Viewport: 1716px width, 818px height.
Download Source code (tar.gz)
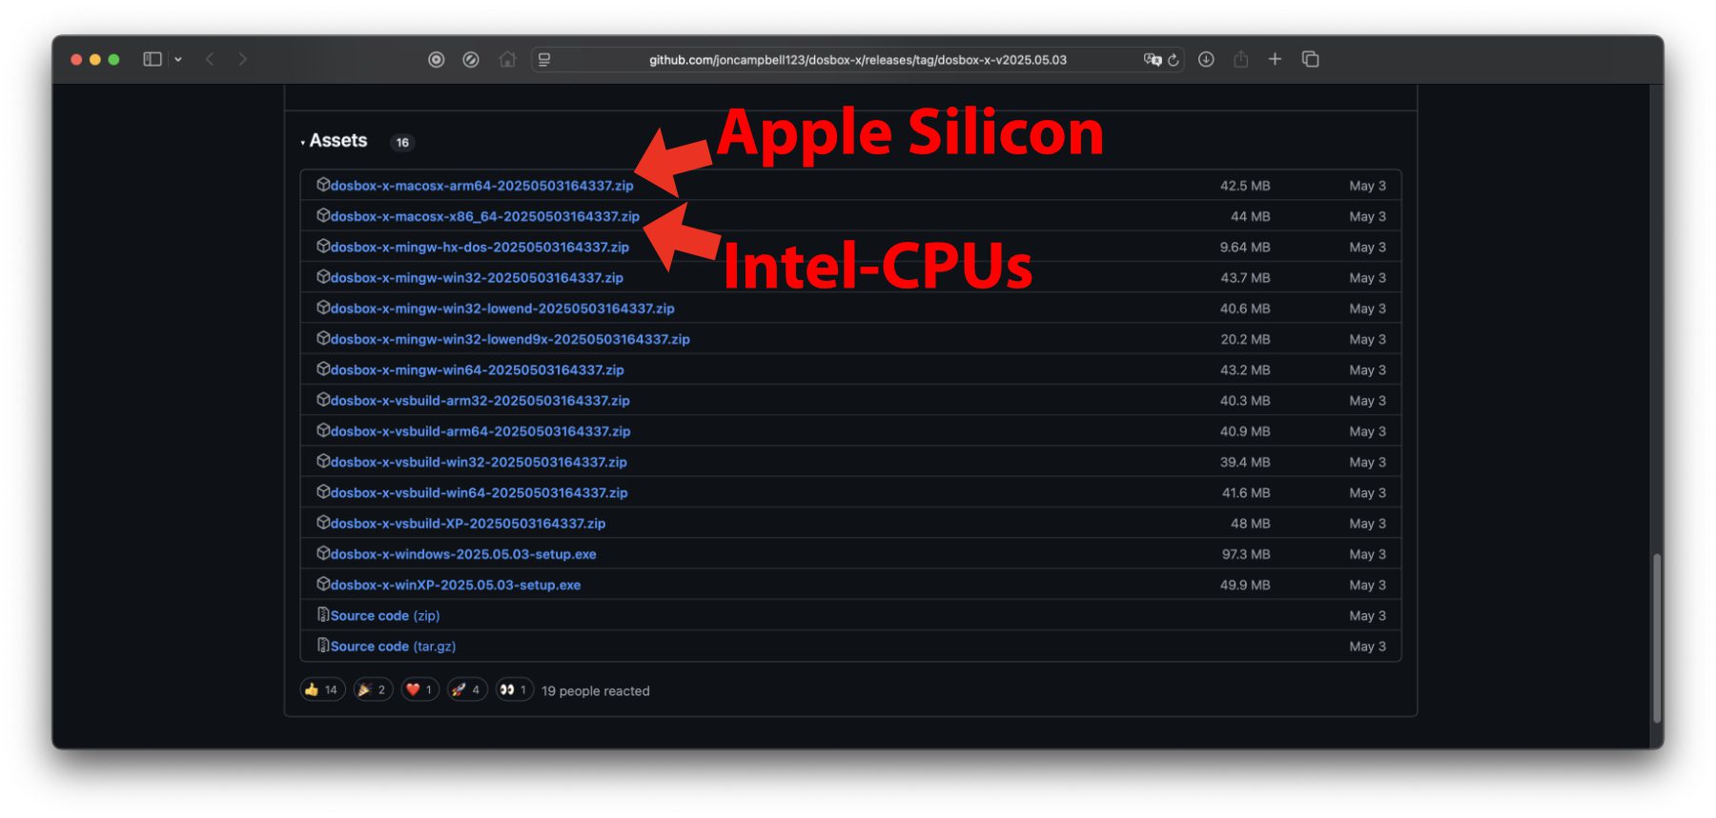(393, 647)
